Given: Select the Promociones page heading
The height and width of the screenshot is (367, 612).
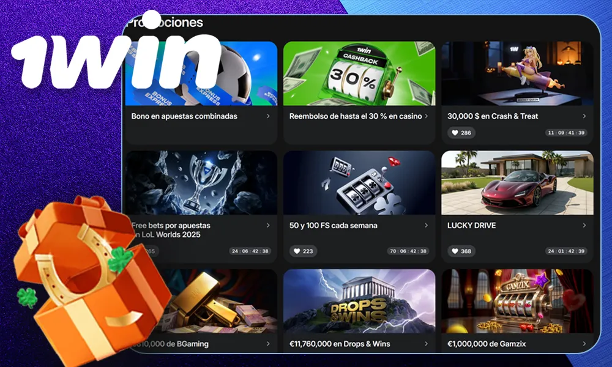Looking at the screenshot, I should pyautogui.click(x=166, y=23).
